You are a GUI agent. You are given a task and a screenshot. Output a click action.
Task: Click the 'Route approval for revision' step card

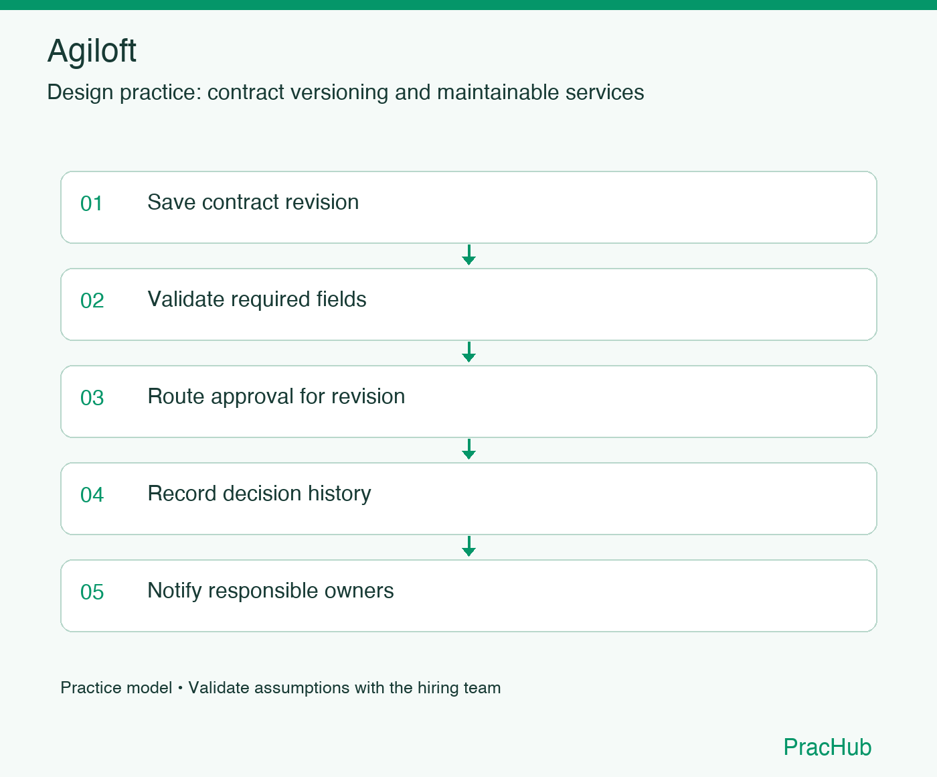tap(468, 401)
